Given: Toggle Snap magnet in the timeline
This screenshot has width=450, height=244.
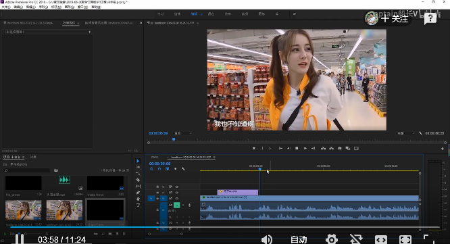Looking at the screenshot, I should tap(159, 169).
